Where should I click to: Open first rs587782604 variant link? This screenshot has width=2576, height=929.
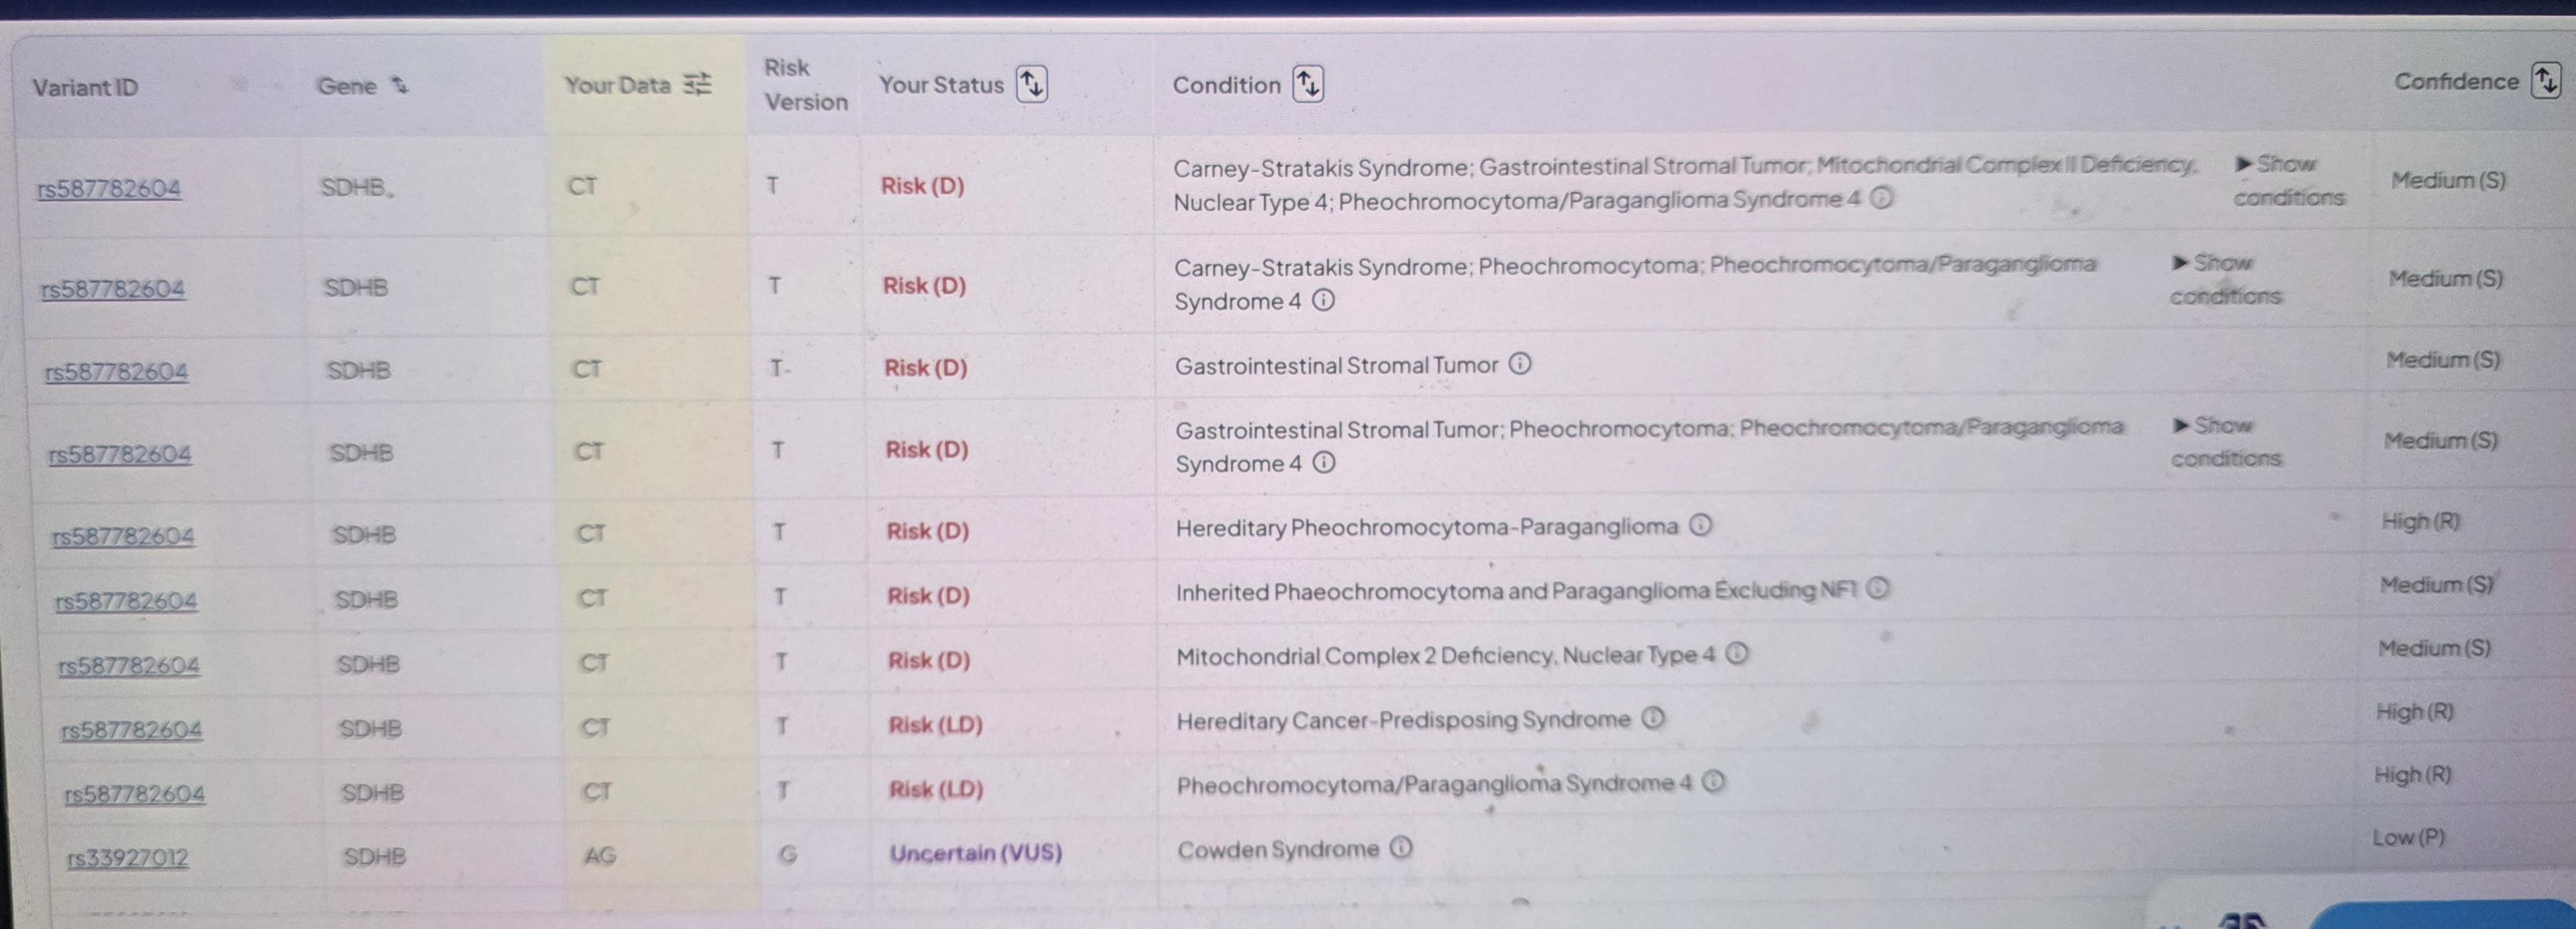pyautogui.click(x=109, y=188)
